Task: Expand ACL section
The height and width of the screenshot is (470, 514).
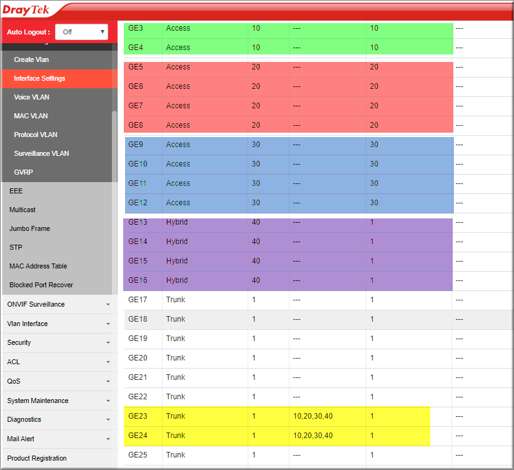Action: (59, 362)
